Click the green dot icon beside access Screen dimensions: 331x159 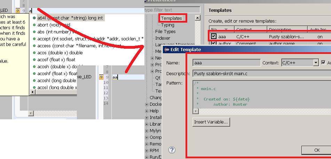pos(34,46)
